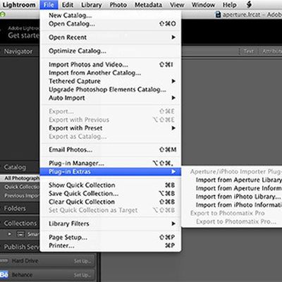Open the Auto Import submenu
The image size is (282, 282).
point(173,98)
